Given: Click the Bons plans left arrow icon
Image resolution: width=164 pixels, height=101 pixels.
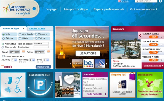Looking at the screenshot, I should [x=140, y=36].
